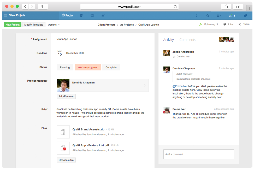Set status to Work-in-progress

click(x=88, y=67)
